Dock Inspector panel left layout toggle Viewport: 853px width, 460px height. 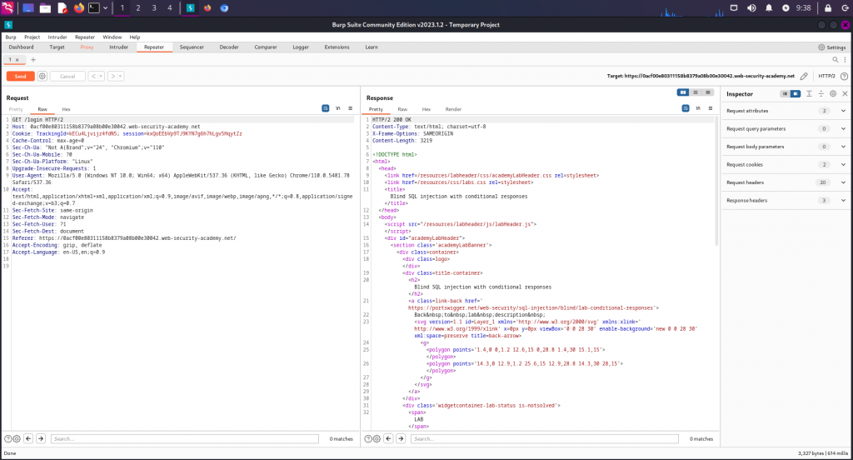pyautogui.click(x=785, y=93)
